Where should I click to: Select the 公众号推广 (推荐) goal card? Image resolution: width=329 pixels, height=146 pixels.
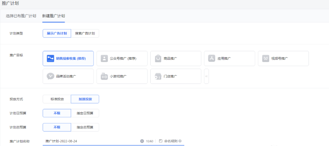122,58
